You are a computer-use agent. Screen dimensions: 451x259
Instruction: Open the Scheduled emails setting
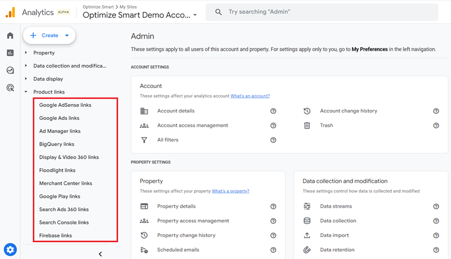[178, 250]
